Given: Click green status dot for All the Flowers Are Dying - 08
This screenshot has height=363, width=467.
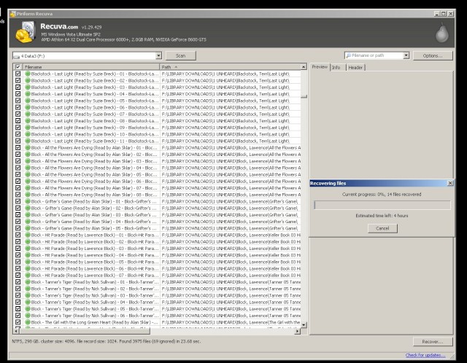Looking at the screenshot, I should (x=28, y=195).
